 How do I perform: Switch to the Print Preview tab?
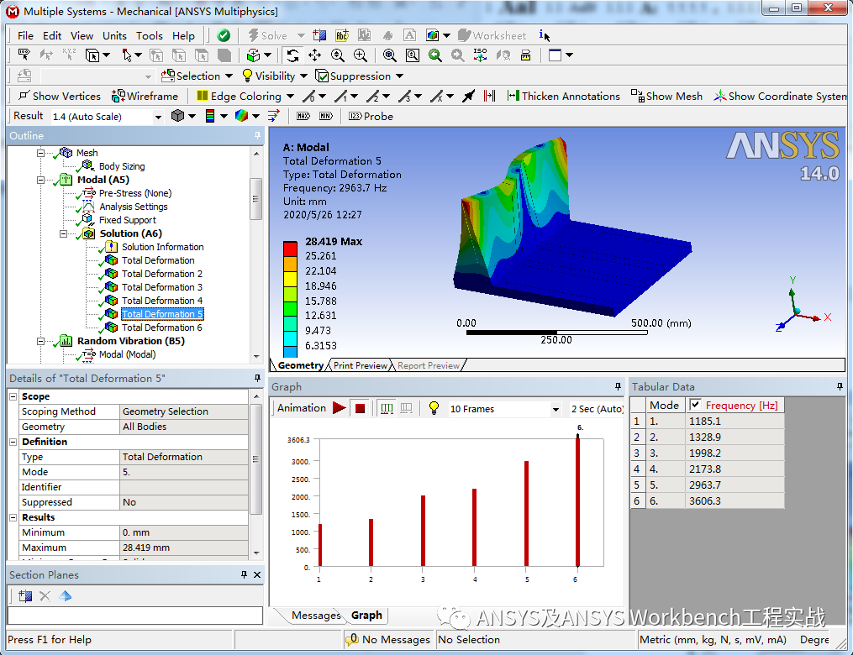click(361, 365)
